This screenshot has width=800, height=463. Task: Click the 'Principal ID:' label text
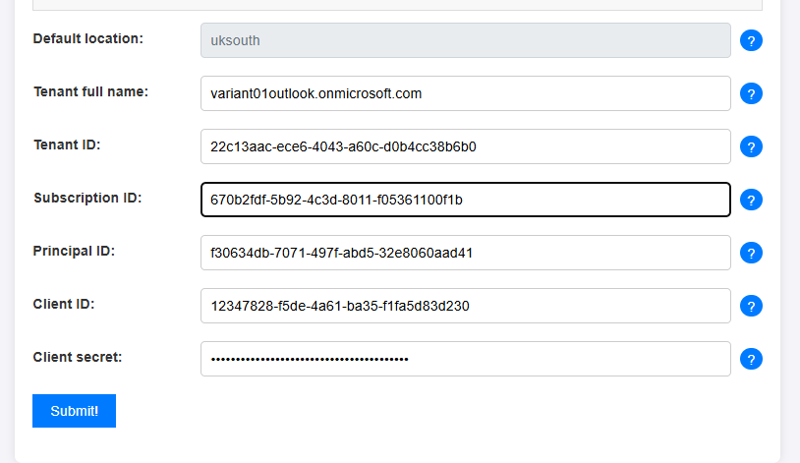pyautogui.click(x=74, y=251)
